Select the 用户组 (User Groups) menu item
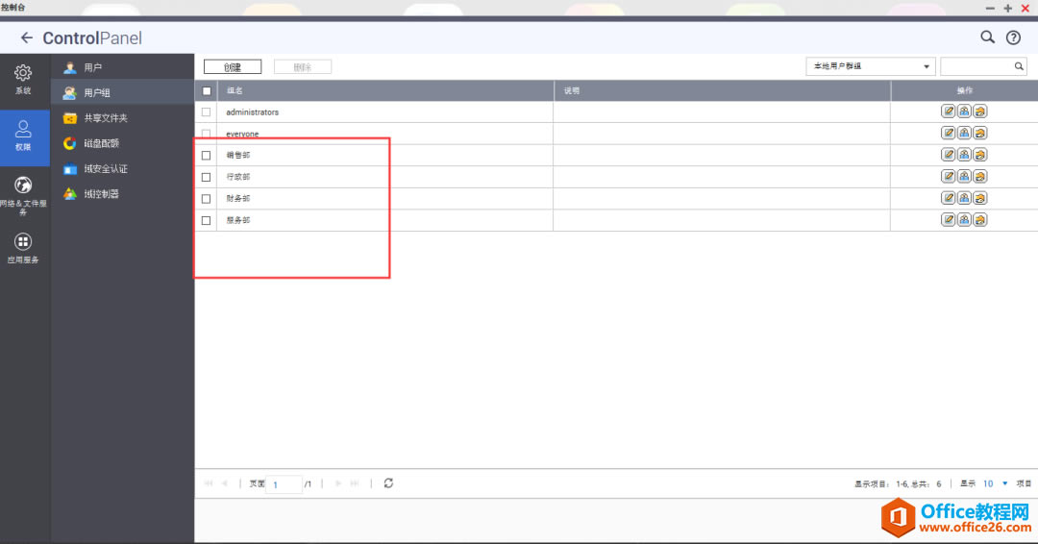Viewport: 1038px width, 544px height. [122, 92]
